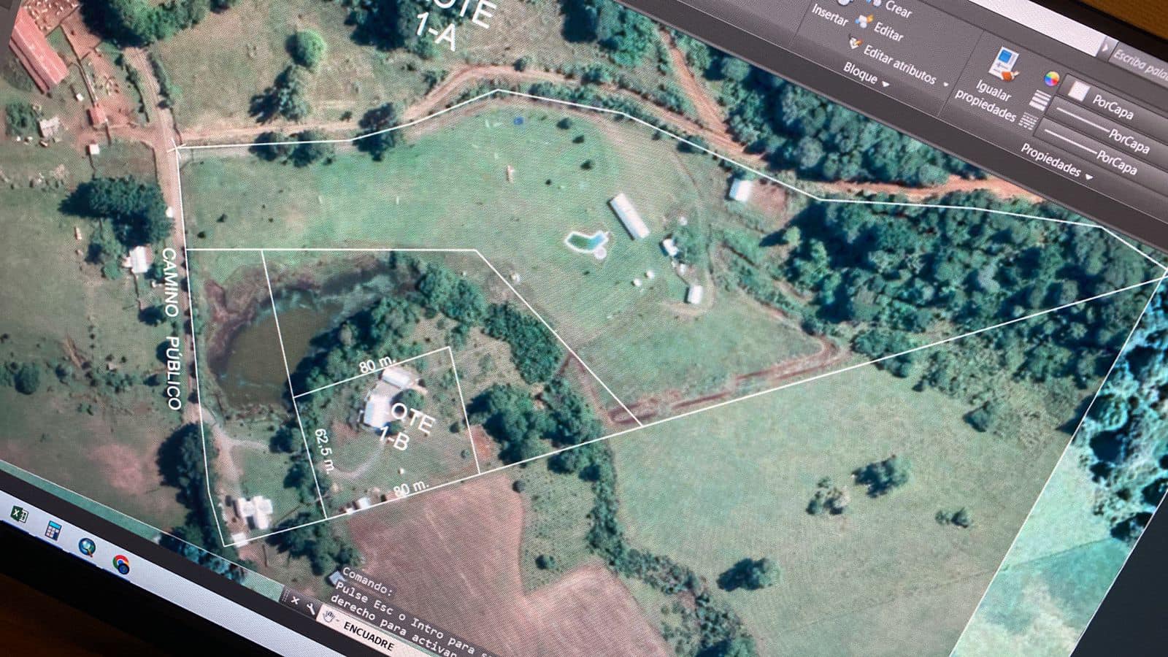Screen dimensions: 1168x657
Task: Launch the Calculator taskbar app
Action: 53,530
